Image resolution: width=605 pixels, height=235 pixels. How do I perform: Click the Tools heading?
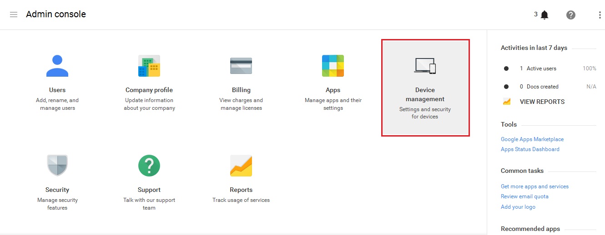pyautogui.click(x=509, y=124)
